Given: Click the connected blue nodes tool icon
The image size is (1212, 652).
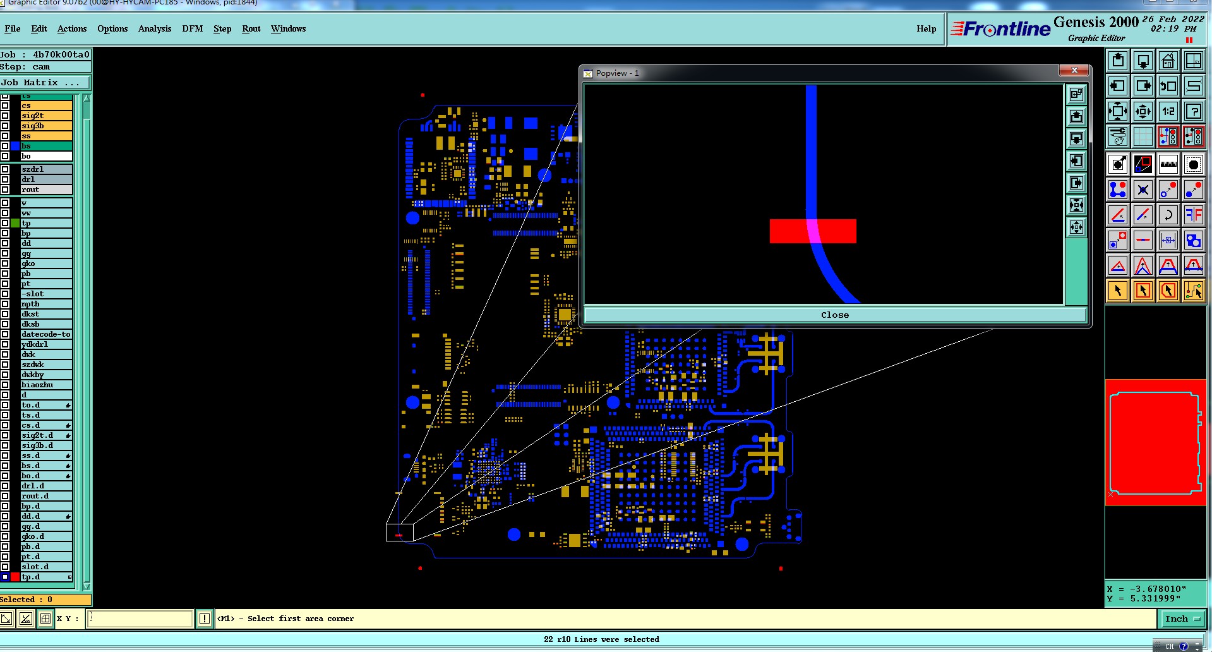Looking at the screenshot, I should (1118, 190).
